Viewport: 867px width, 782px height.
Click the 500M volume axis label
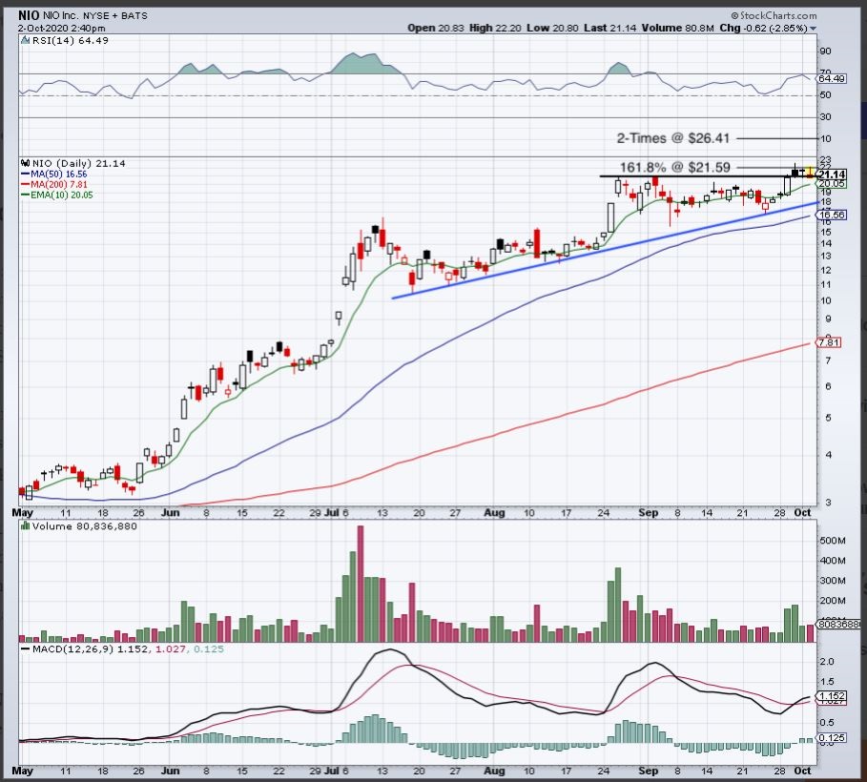tap(832, 541)
